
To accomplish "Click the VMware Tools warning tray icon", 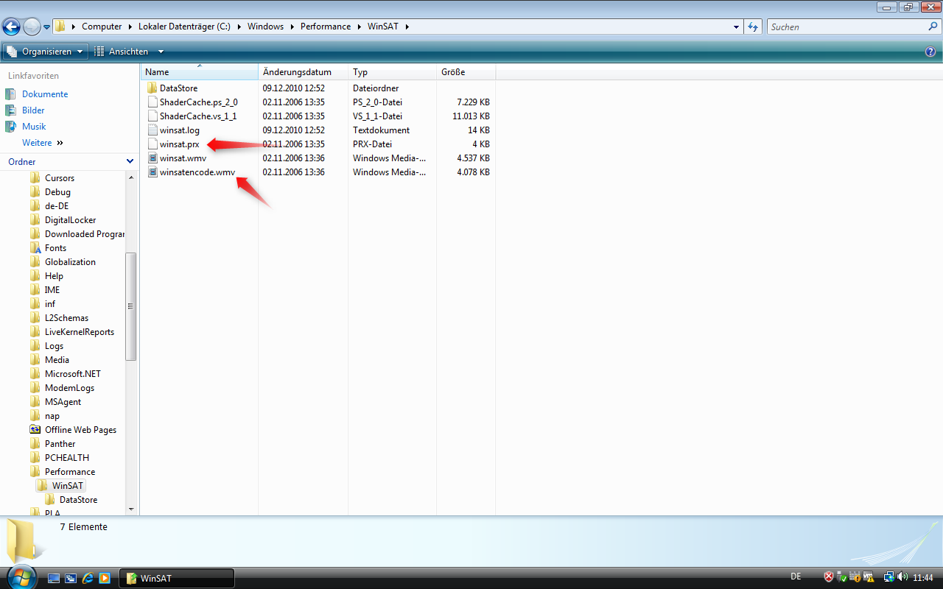I will click(x=869, y=577).
